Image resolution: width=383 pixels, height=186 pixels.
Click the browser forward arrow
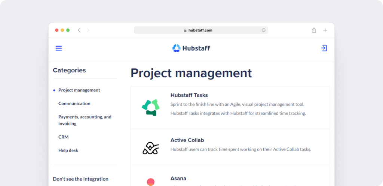click(88, 30)
